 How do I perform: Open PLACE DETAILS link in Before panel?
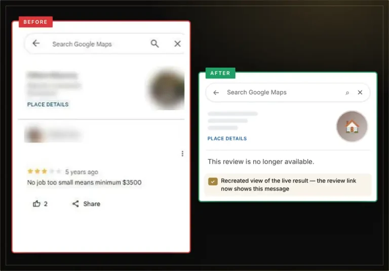pos(48,105)
